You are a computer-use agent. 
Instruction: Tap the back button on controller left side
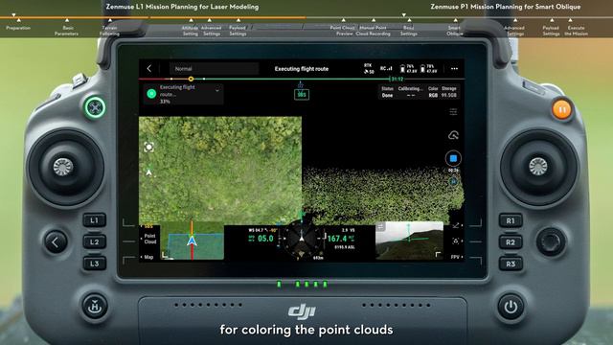pos(56,242)
